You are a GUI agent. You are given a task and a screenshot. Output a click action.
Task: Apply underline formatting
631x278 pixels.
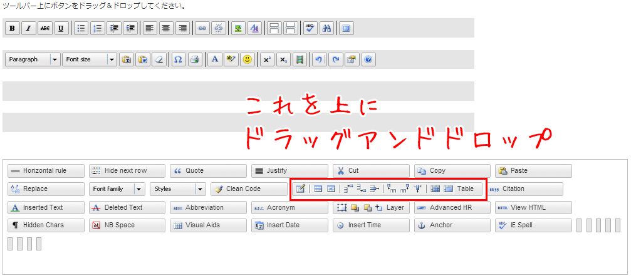pyautogui.click(x=61, y=28)
